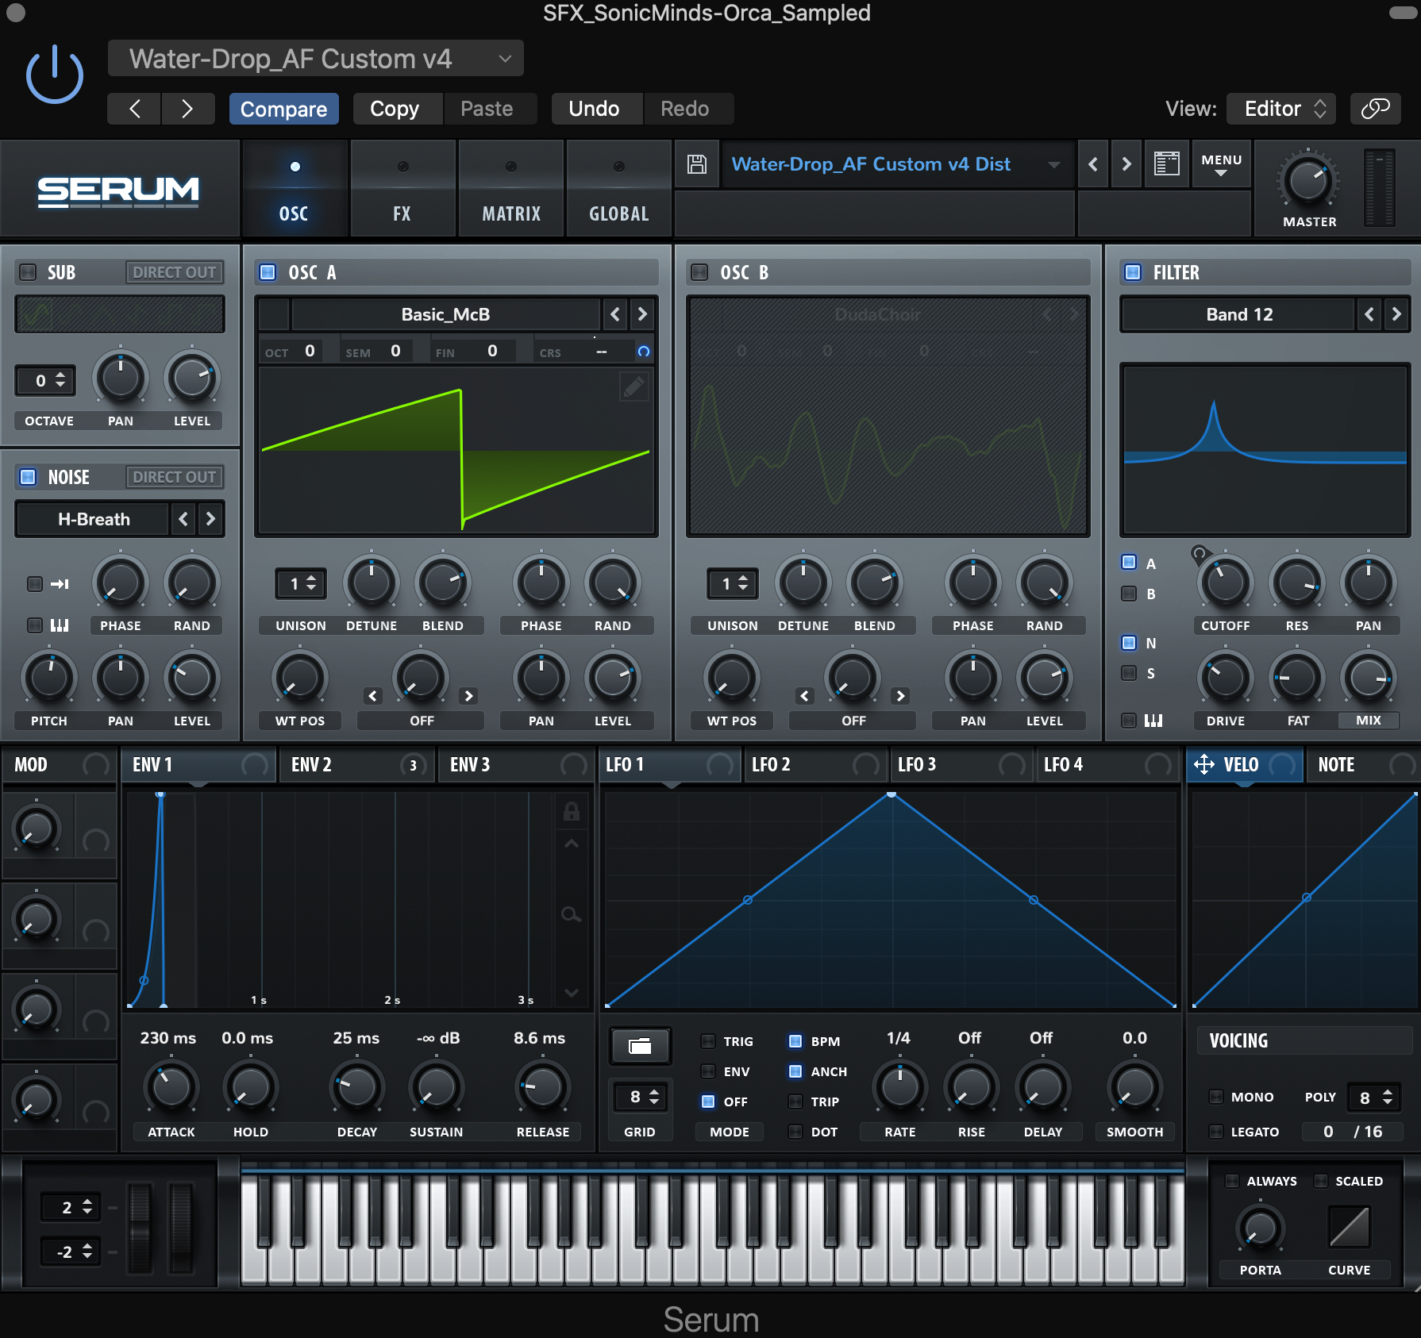Click the envelope lock icon

tap(571, 811)
